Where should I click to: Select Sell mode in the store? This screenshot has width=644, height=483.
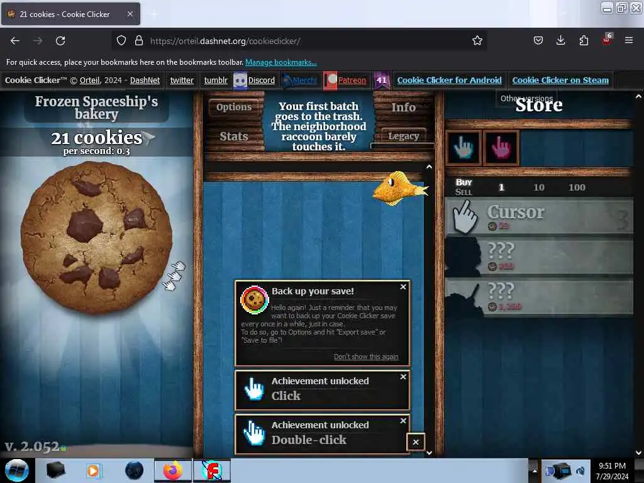click(x=464, y=192)
